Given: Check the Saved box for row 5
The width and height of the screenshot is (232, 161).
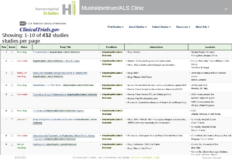Looking at the screenshot, I should (12, 95).
